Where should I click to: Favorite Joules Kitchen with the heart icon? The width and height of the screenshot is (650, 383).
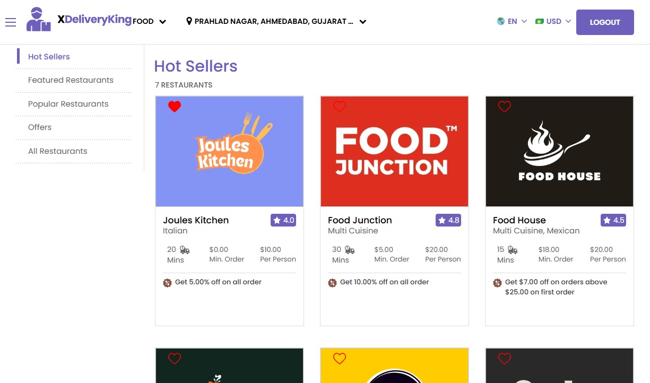pos(175,107)
